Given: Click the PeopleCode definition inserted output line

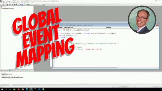Looking at the screenshot, I should [x=12, y=77].
